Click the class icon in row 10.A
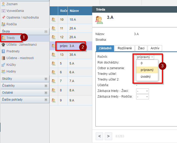177x143 pixels. [54, 20]
